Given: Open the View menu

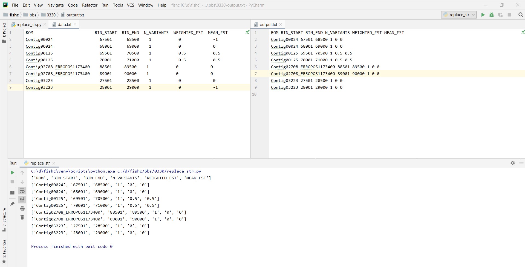Looking at the screenshot, I should pos(38,5).
